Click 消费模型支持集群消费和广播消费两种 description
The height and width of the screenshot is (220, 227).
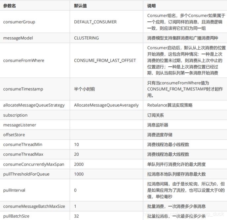pos(182,38)
